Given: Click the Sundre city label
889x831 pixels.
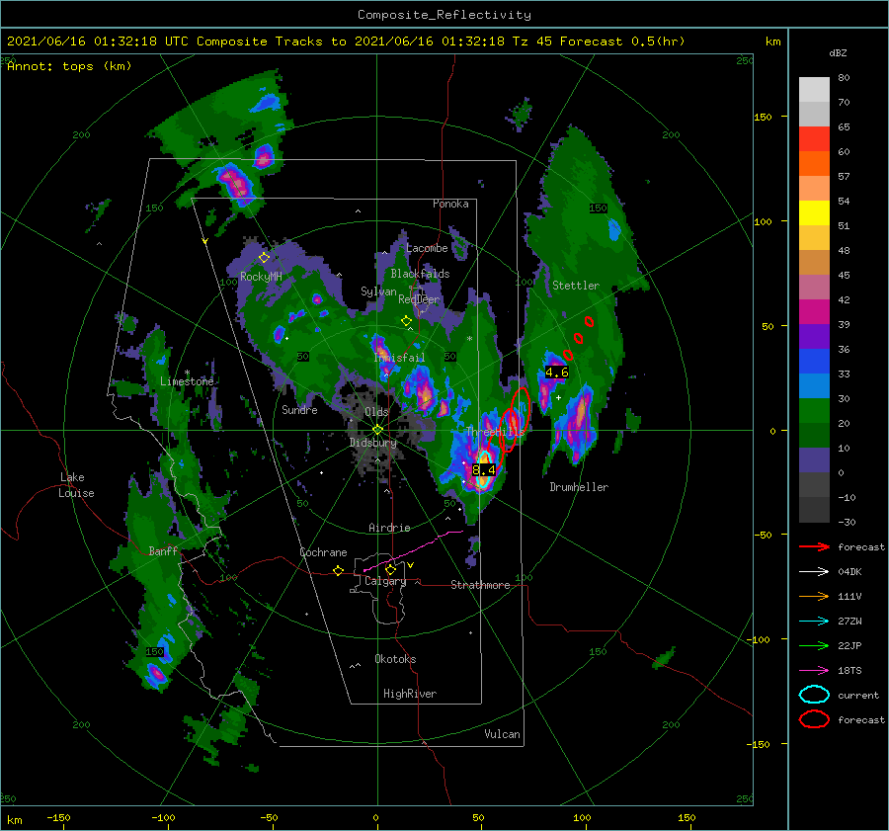Looking at the screenshot, I should 299,410.
